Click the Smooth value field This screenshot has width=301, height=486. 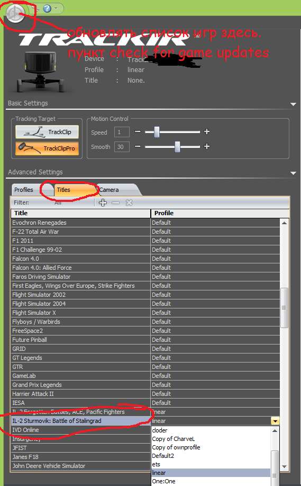click(x=122, y=147)
